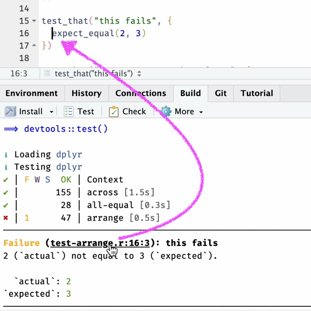Click line number 18 in the gutter
This screenshot has height=311, width=311.
pos(24,58)
